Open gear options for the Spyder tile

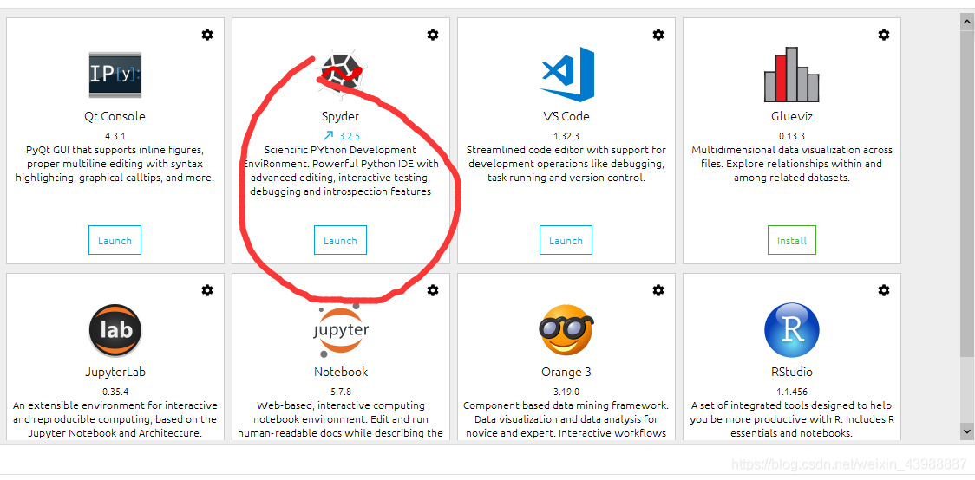[433, 35]
